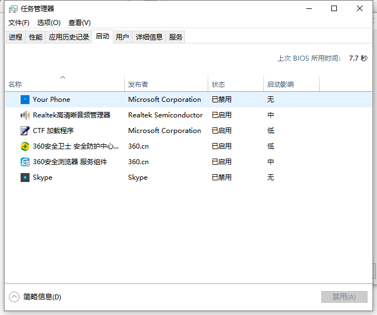Screen dimensions: 377x315
Task: Switch to the 应用历史记录 tab
Action: pyautogui.click(x=68, y=37)
